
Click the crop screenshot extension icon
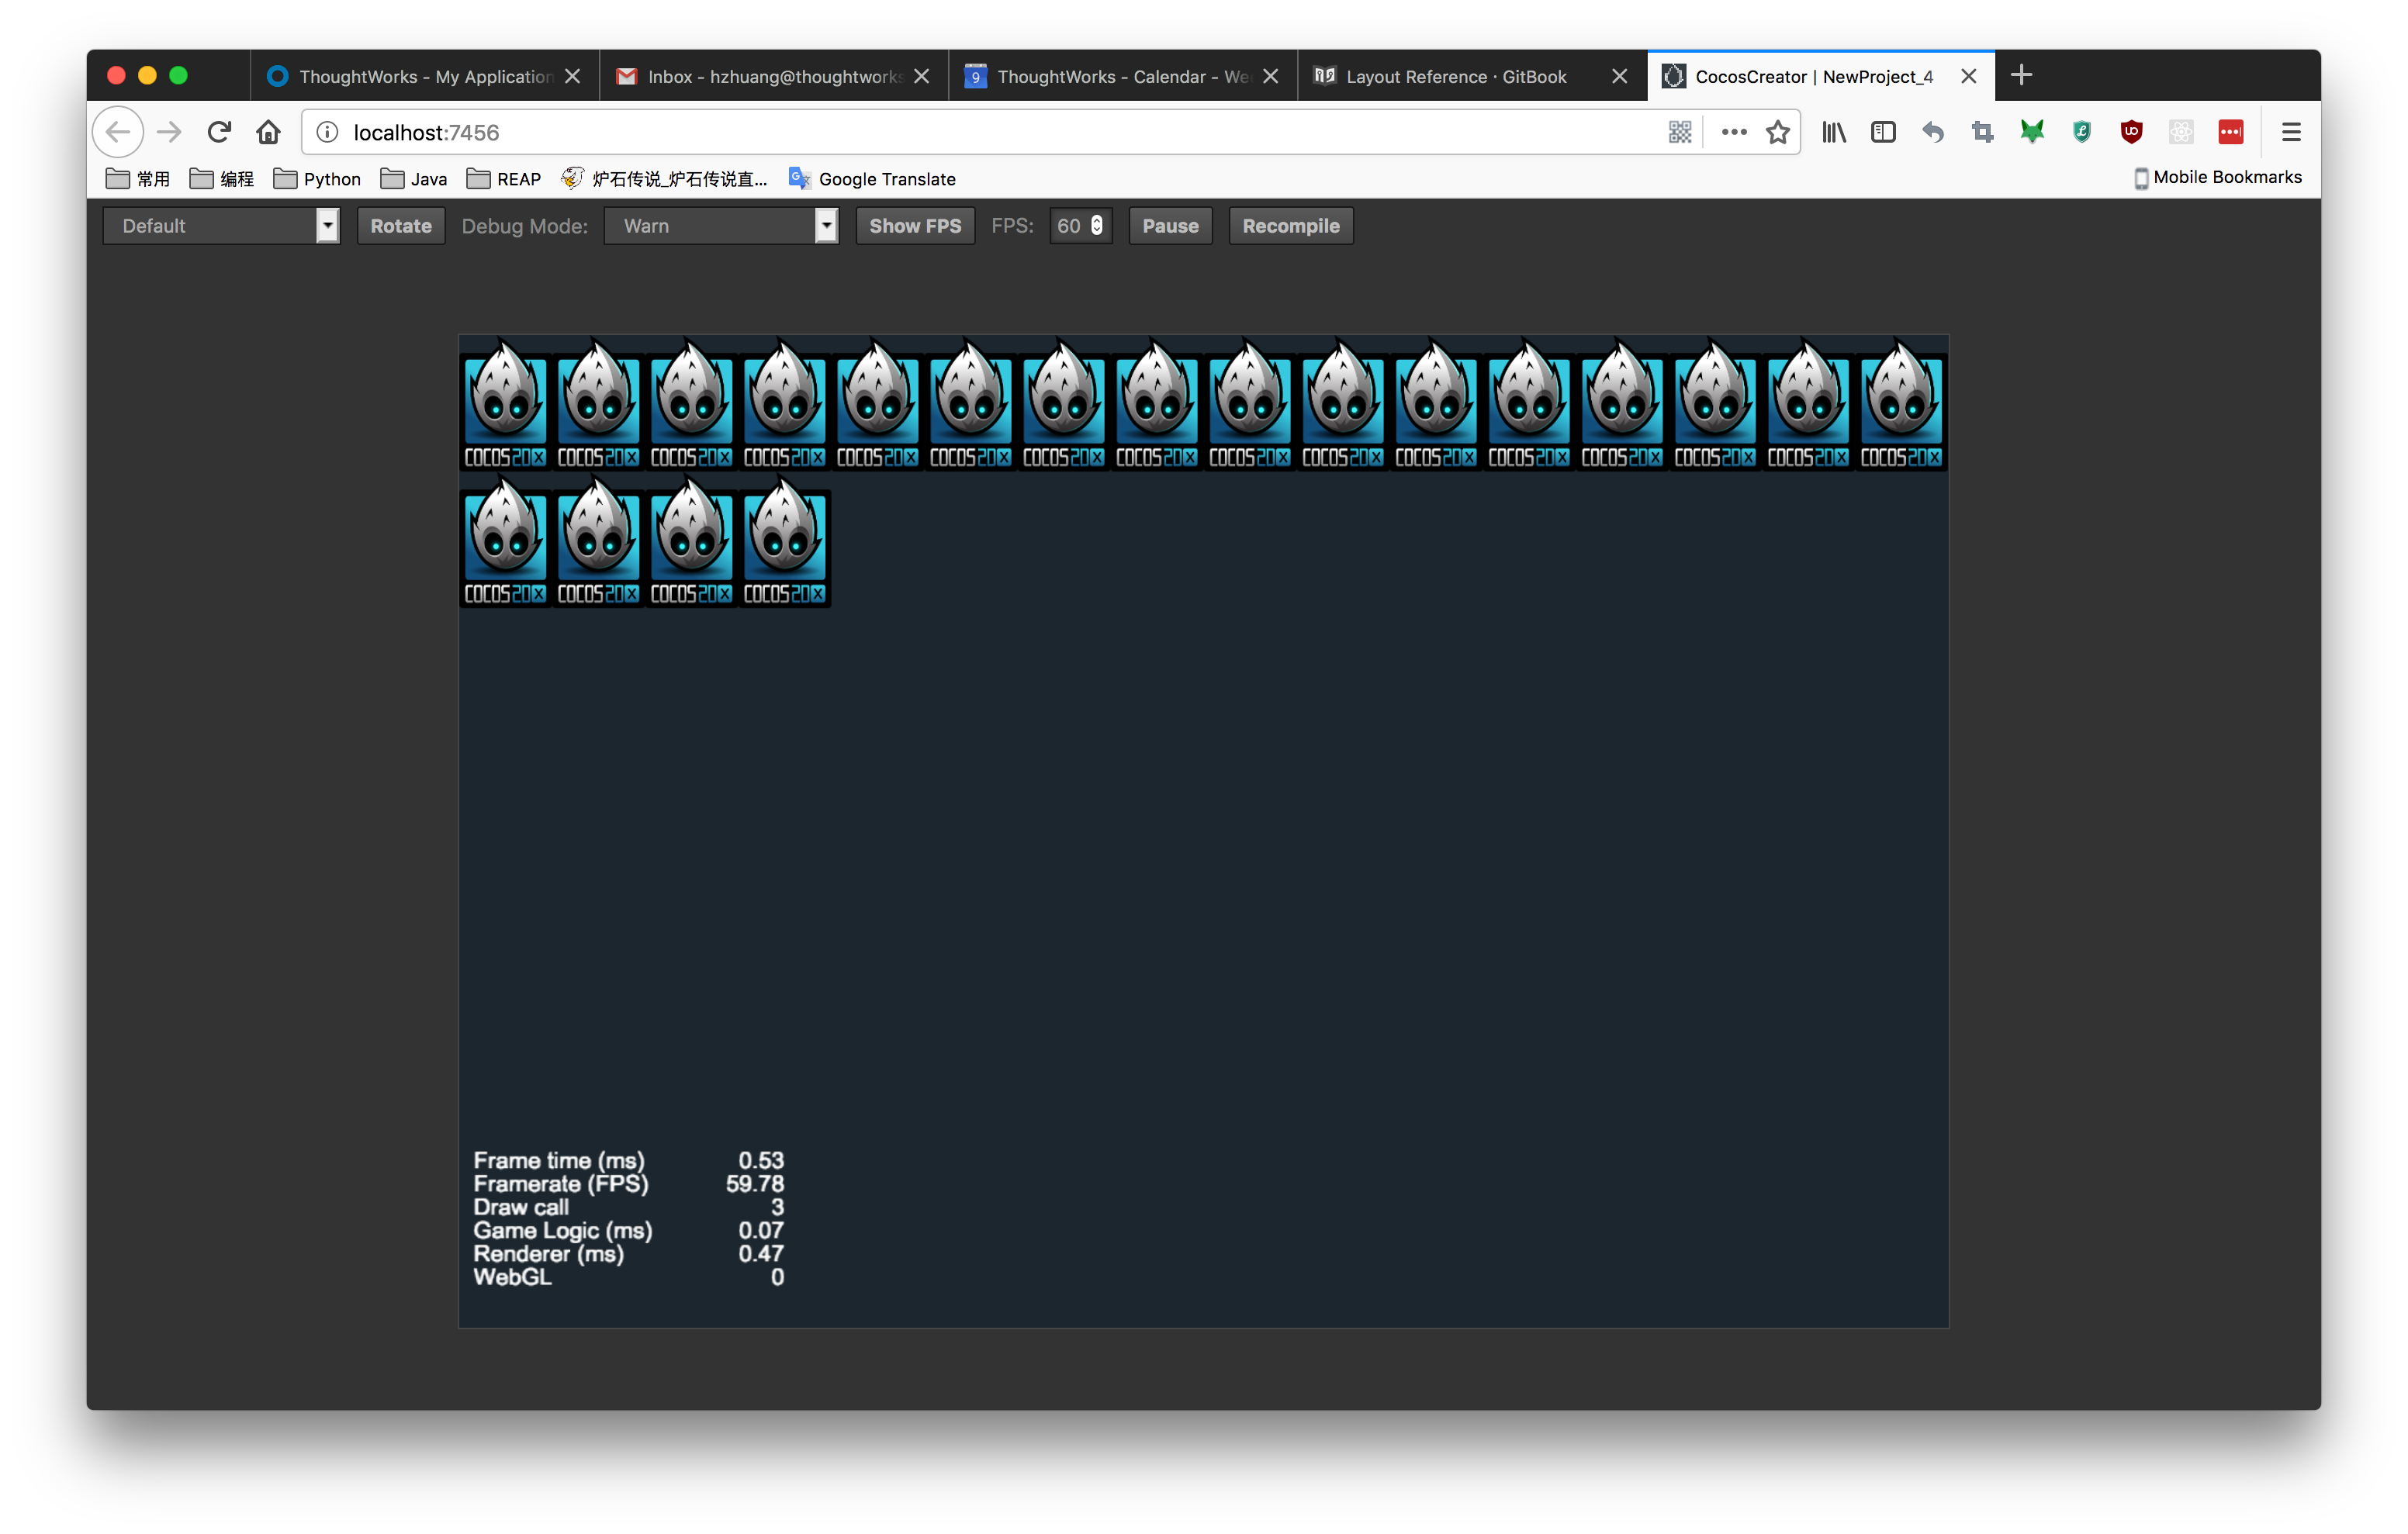[1982, 132]
